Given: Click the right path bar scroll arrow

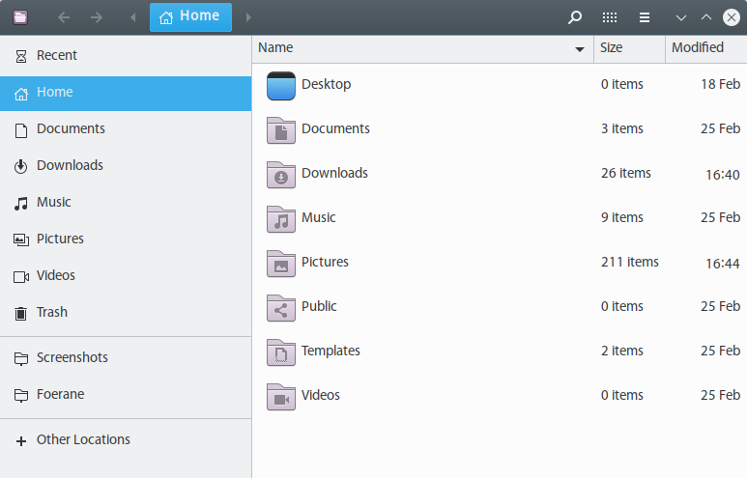Looking at the screenshot, I should click(248, 17).
